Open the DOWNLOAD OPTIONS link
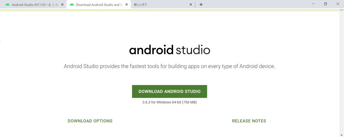 click(x=90, y=121)
